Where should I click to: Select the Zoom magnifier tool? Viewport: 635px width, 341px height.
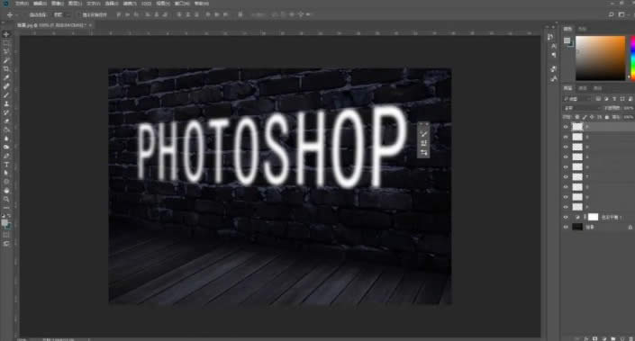point(6,199)
